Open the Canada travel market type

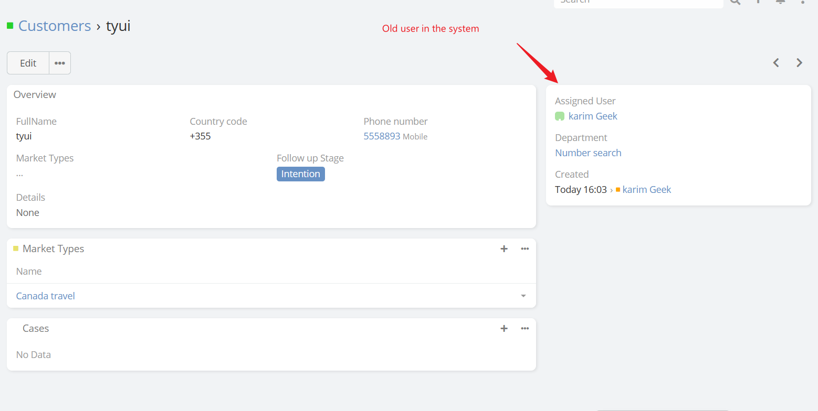pyautogui.click(x=46, y=296)
